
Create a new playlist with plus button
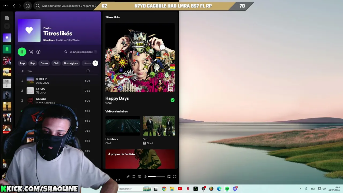pos(7,26)
